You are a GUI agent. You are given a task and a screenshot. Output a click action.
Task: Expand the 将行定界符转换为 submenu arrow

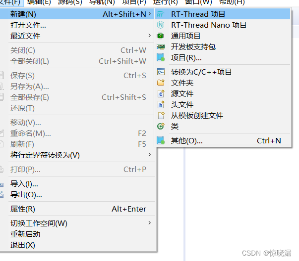150,155
